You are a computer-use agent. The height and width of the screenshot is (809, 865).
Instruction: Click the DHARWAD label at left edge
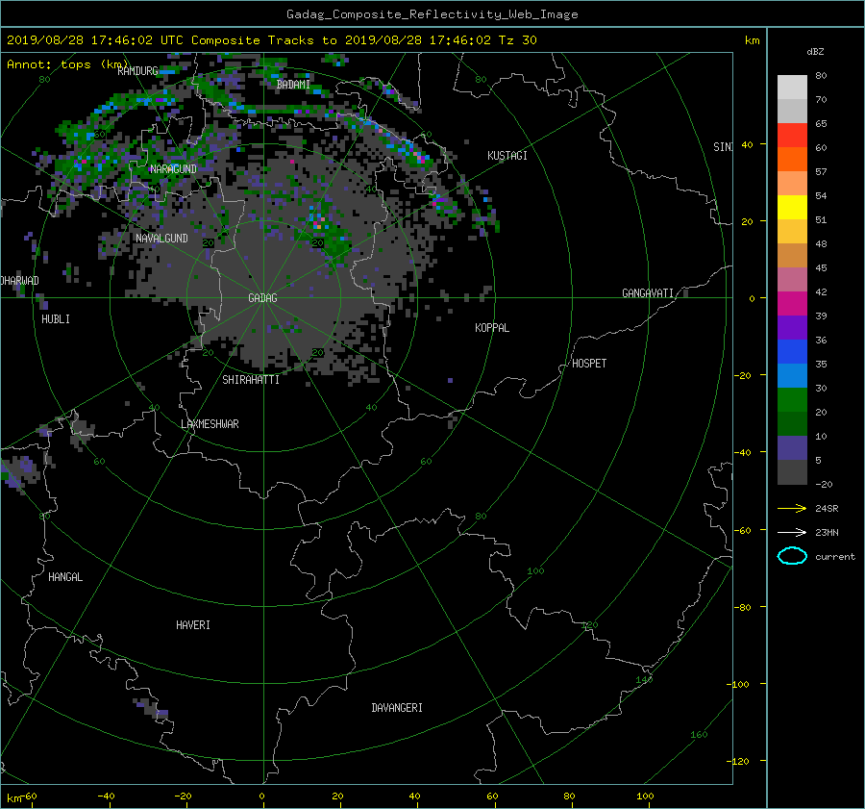(20, 281)
